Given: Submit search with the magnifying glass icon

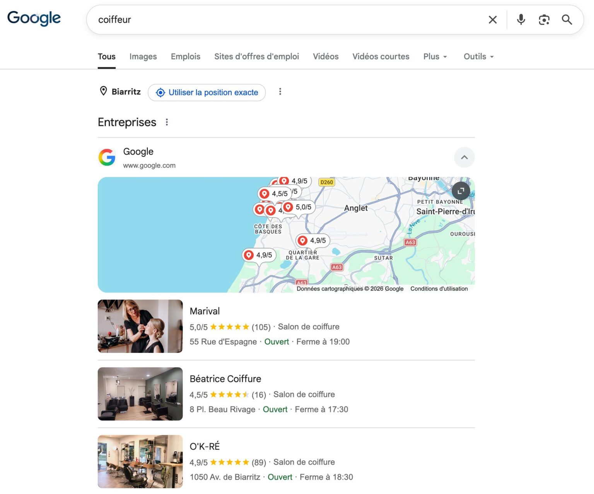Looking at the screenshot, I should pyautogui.click(x=567, y=20).
